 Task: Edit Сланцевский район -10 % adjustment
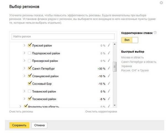[x=109, y=76]
